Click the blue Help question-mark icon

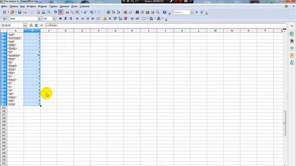165,12
